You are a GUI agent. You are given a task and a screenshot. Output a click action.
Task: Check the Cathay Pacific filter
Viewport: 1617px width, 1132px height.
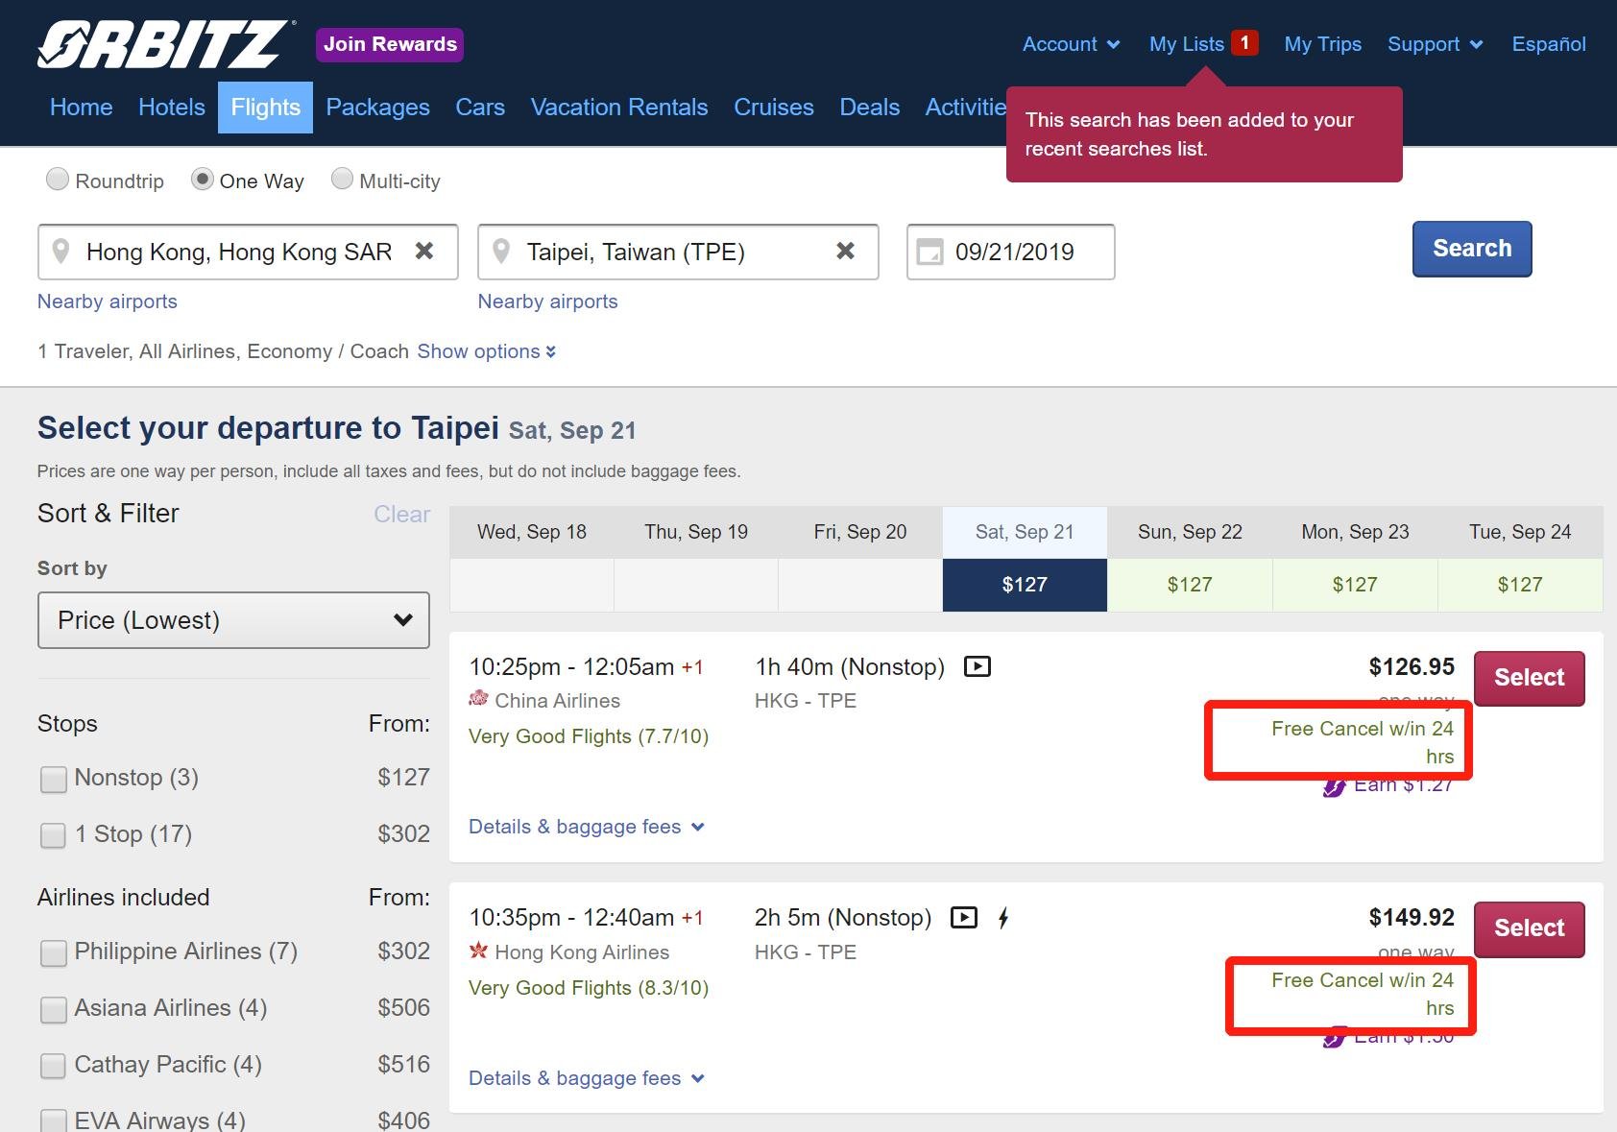coord(54,1066)
